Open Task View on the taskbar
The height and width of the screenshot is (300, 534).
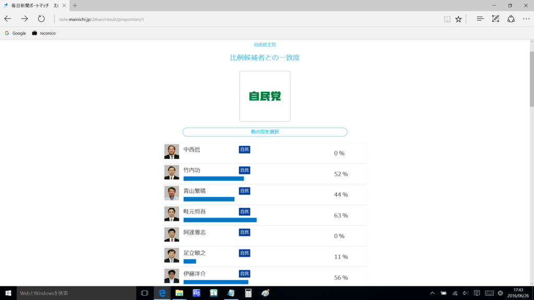pyautogui.click(x=145, y=293)
